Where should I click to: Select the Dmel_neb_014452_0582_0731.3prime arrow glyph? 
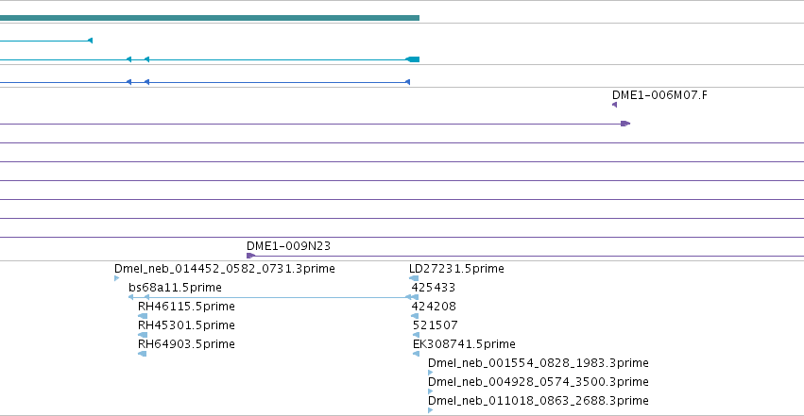pyautogui.click(x=117, y=278)
